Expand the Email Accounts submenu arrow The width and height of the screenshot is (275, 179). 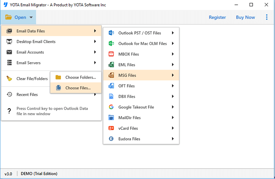tap(95, 52)
